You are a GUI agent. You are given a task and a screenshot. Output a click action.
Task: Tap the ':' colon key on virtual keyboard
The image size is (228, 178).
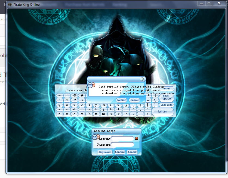[126, 109]
